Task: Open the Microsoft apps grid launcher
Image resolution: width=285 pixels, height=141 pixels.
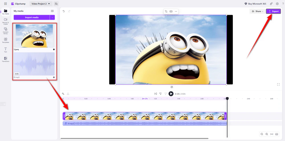Action: tap(5, 4)
